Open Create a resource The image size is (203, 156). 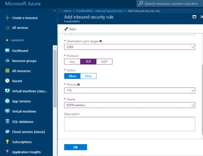(x=25, y=18)
